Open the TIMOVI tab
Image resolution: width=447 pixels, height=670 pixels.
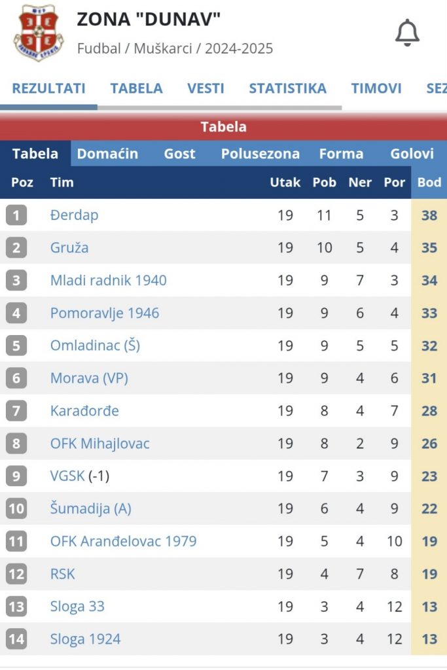click(376, 88)
